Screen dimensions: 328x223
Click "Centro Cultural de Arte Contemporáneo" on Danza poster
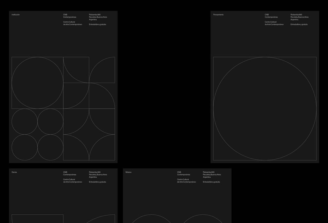pyautogui.click(x=73, y=181)
